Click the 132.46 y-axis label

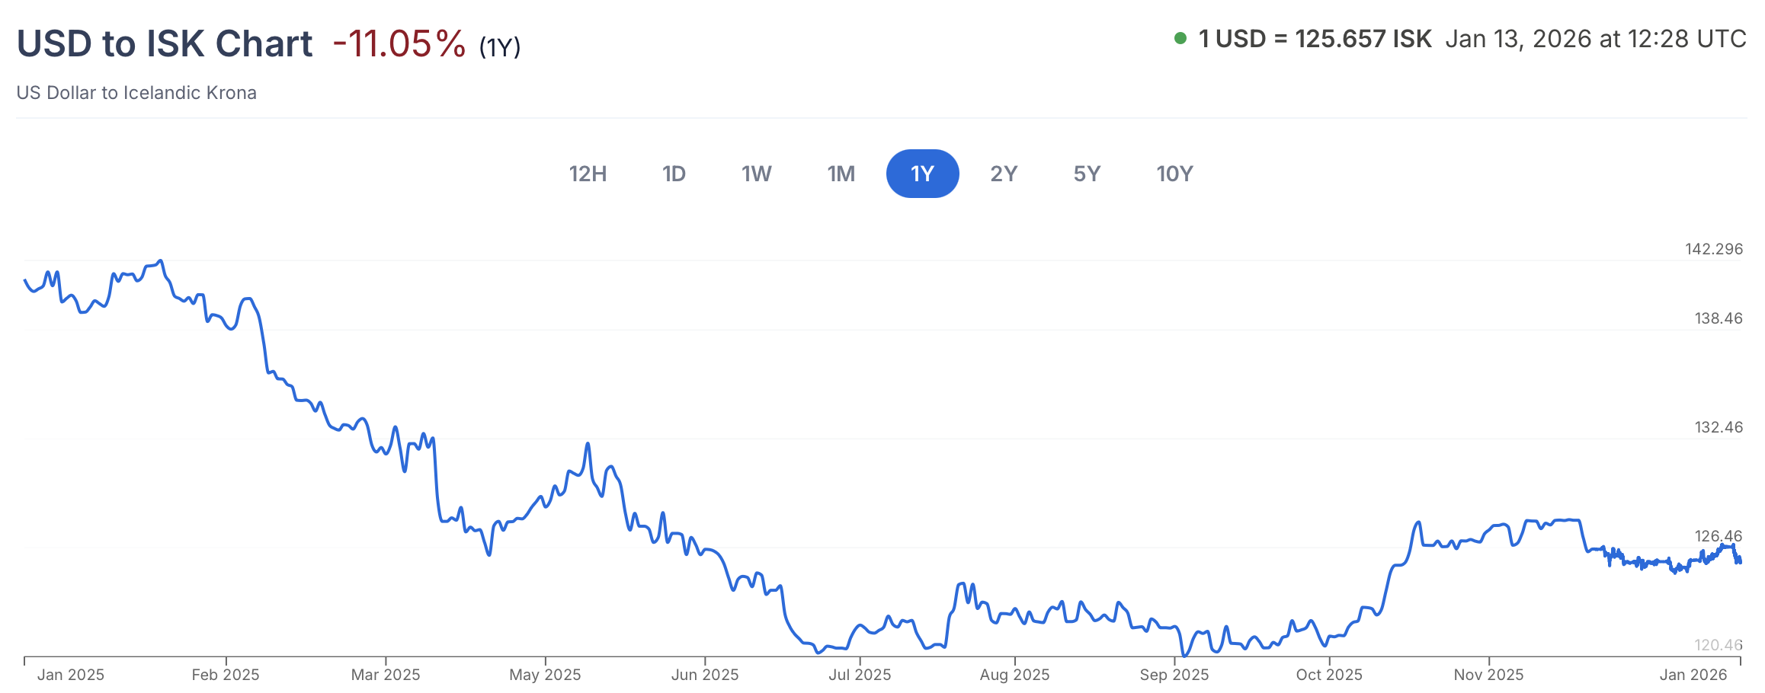point(1718,427)
